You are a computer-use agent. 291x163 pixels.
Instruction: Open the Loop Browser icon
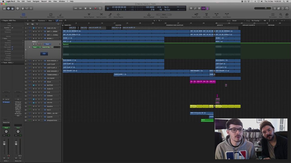[283, 8]
